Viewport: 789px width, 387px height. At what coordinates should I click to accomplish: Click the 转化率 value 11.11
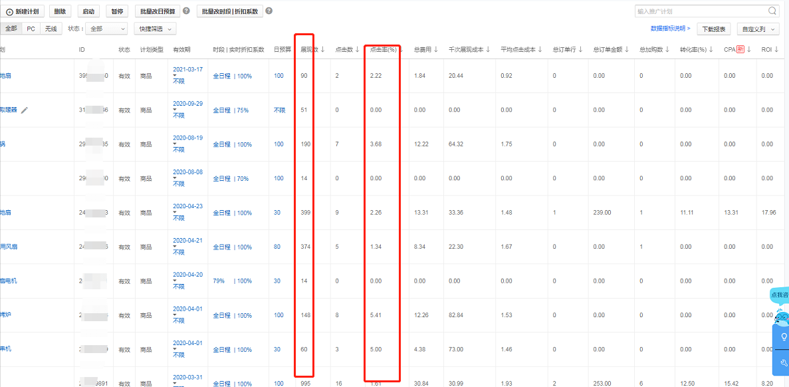click(x=687, y=213)
